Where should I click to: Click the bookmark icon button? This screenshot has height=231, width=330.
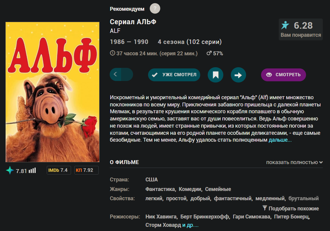tap(216, 75)
